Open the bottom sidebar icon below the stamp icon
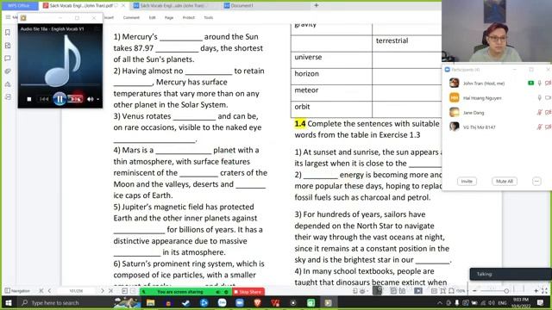This screenshot has width=552, height=310. pyautogui.click(x=8, y=96)
